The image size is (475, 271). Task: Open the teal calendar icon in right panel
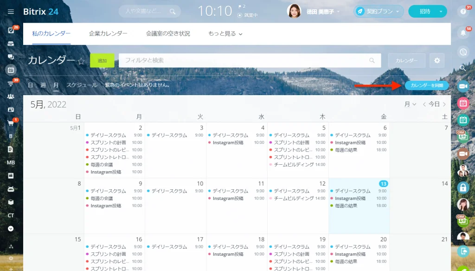click(463, 120)
